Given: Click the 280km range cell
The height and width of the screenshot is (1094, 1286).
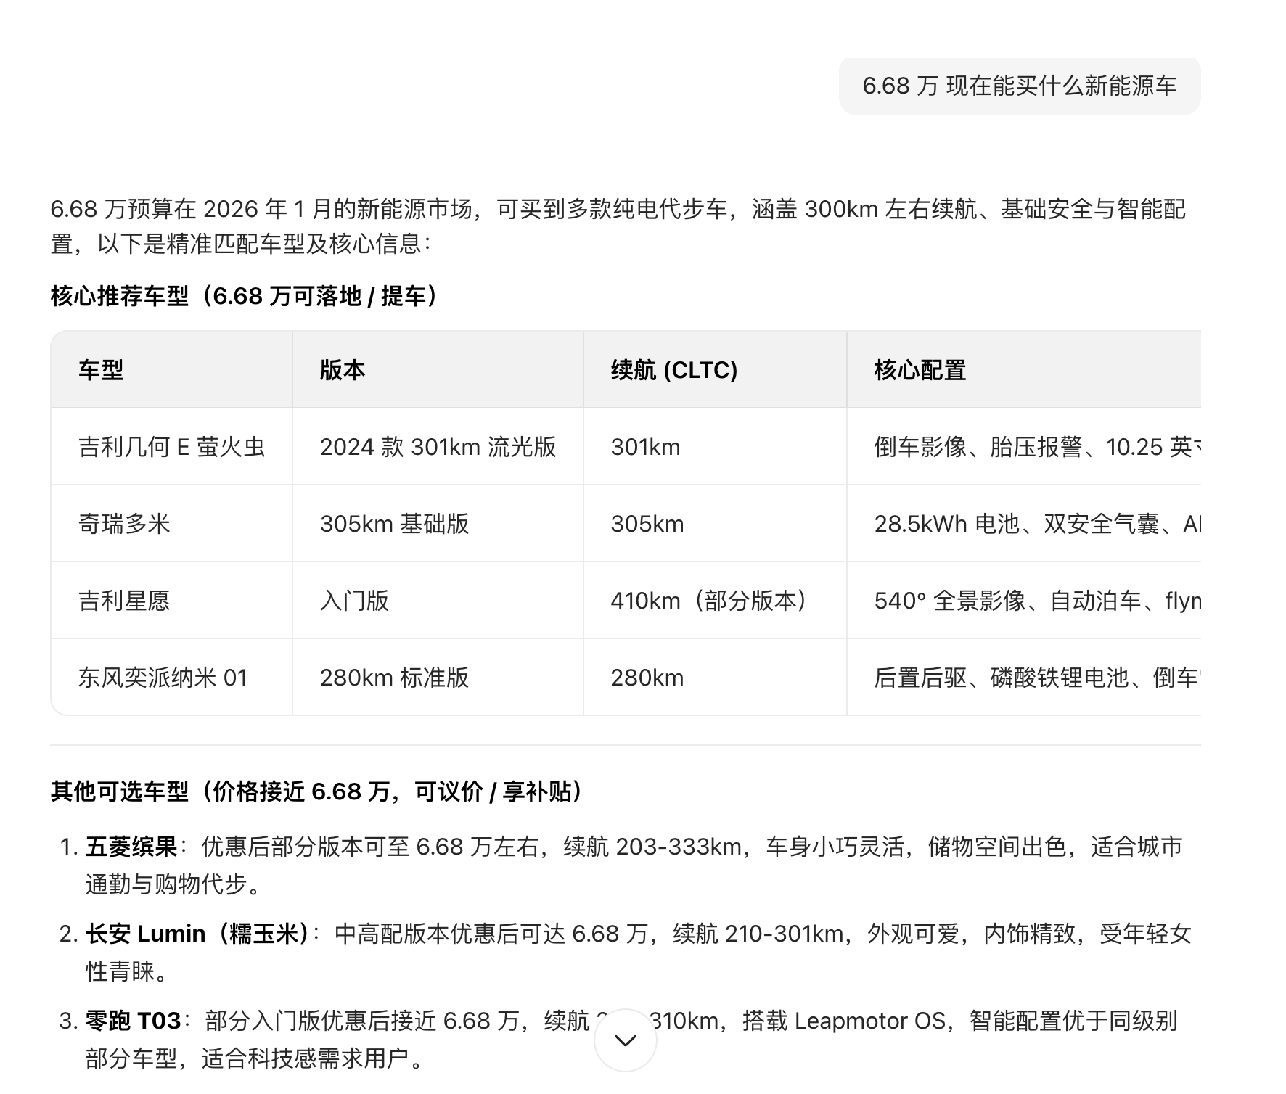Looking at the screenshot, I should [715, 678].
